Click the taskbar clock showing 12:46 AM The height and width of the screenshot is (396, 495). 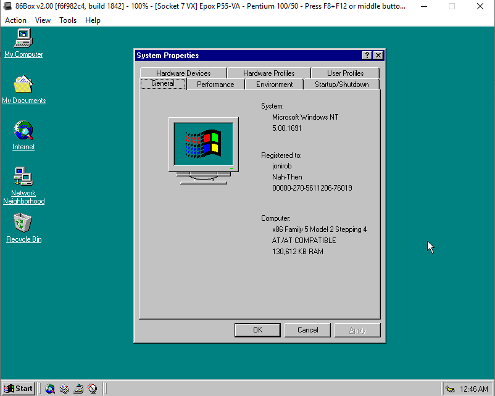[474, 389]
